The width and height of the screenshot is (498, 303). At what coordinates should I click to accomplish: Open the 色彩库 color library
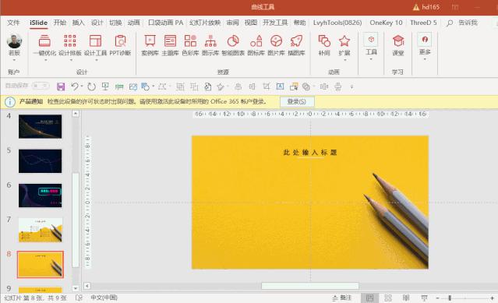coord(190,44)
